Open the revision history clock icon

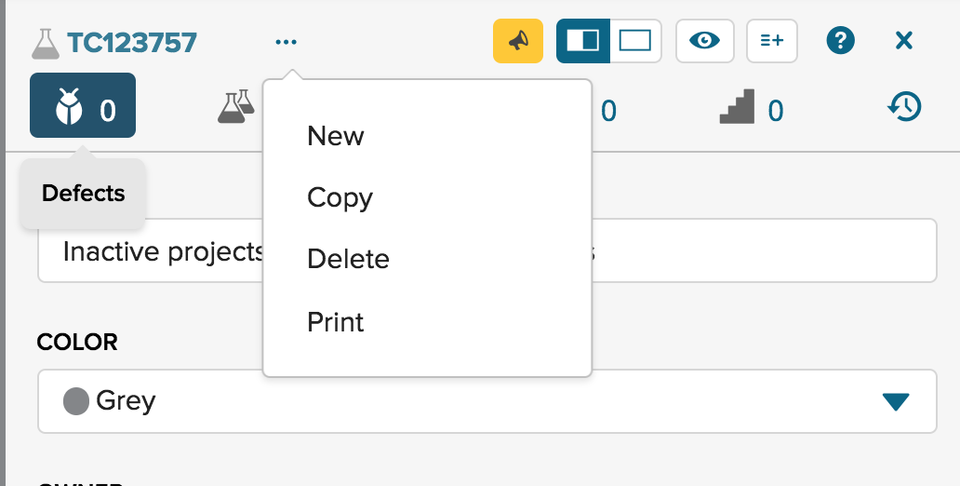pyautogui.click(x=903, y=107)
